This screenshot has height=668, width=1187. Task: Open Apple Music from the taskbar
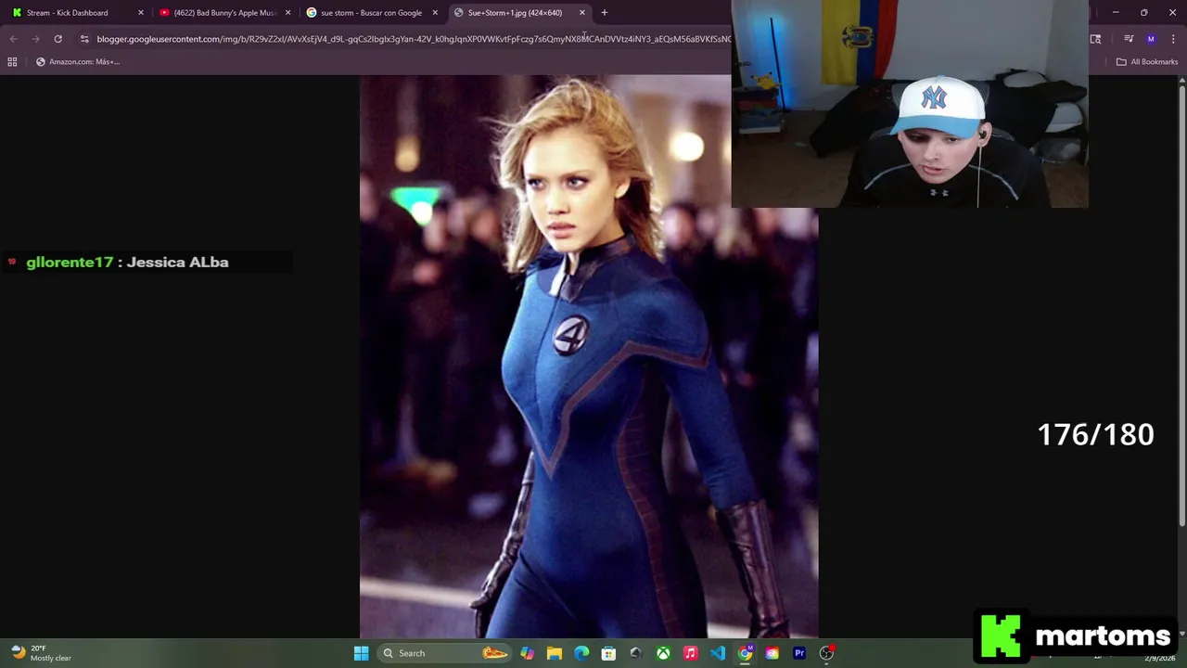pyautogui.click(x=690, y=653)
